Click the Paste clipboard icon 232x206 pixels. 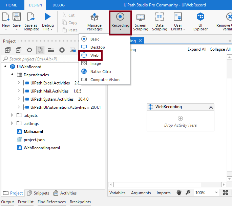tap(64, 30)
